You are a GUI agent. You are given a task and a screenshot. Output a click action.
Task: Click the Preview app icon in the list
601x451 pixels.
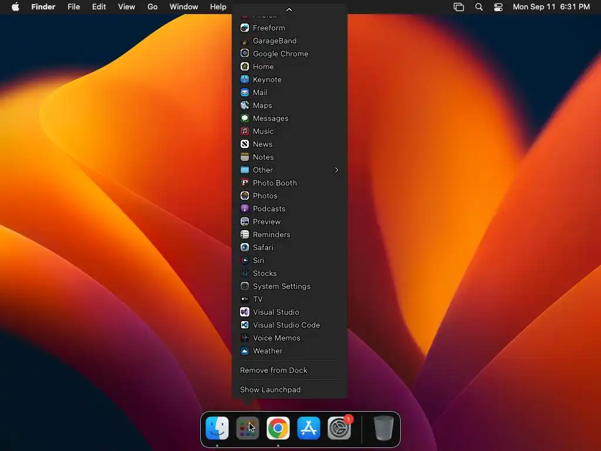point(245,221)
